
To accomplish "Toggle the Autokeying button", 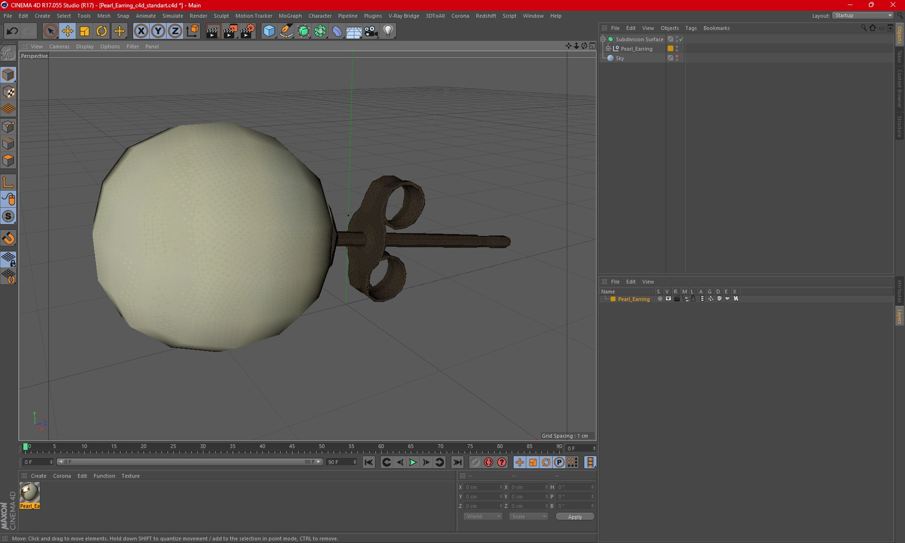I will tap(488, 463).
